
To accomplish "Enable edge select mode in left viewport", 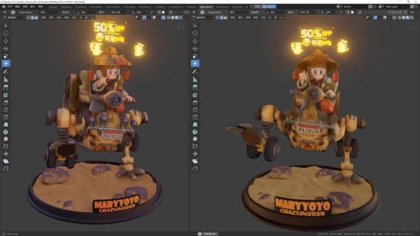I will [x=33, y=17].
